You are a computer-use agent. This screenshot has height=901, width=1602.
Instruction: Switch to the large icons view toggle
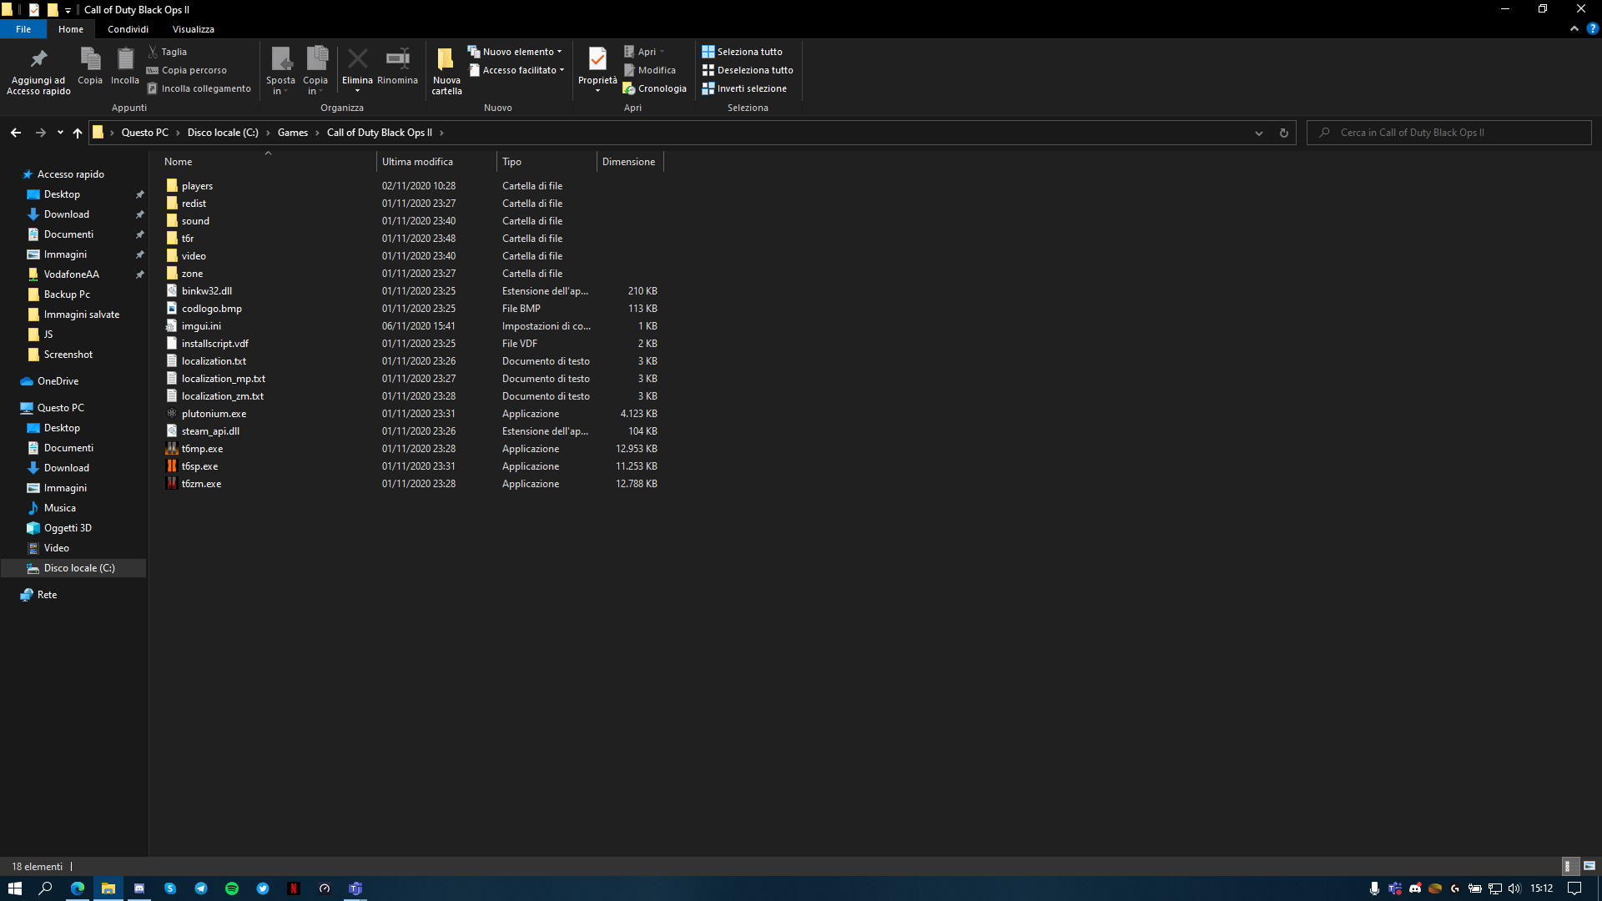(1589, 866)
